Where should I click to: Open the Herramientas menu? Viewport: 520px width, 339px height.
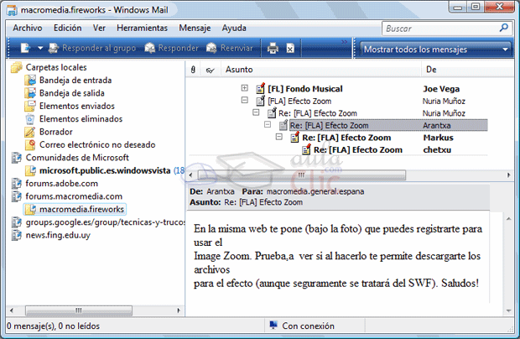142,28
